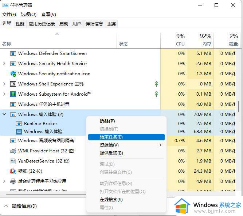The height and width of the screenshot is (216, 243).
Task: Click the horizontal scrollbar at the bottom
Action: tap(46, 194)
